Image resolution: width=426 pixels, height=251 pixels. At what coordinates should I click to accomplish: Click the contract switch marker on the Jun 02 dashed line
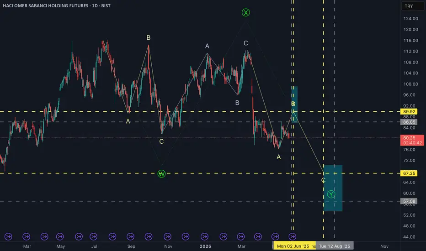coord(293,236)
